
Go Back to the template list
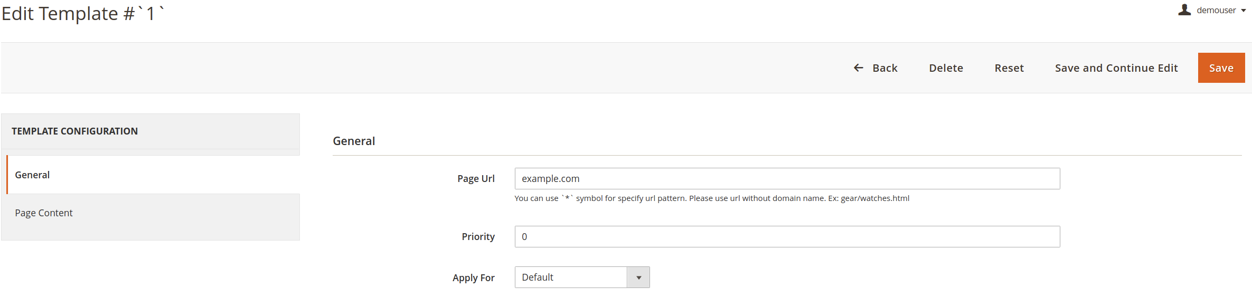coord(876,68)
